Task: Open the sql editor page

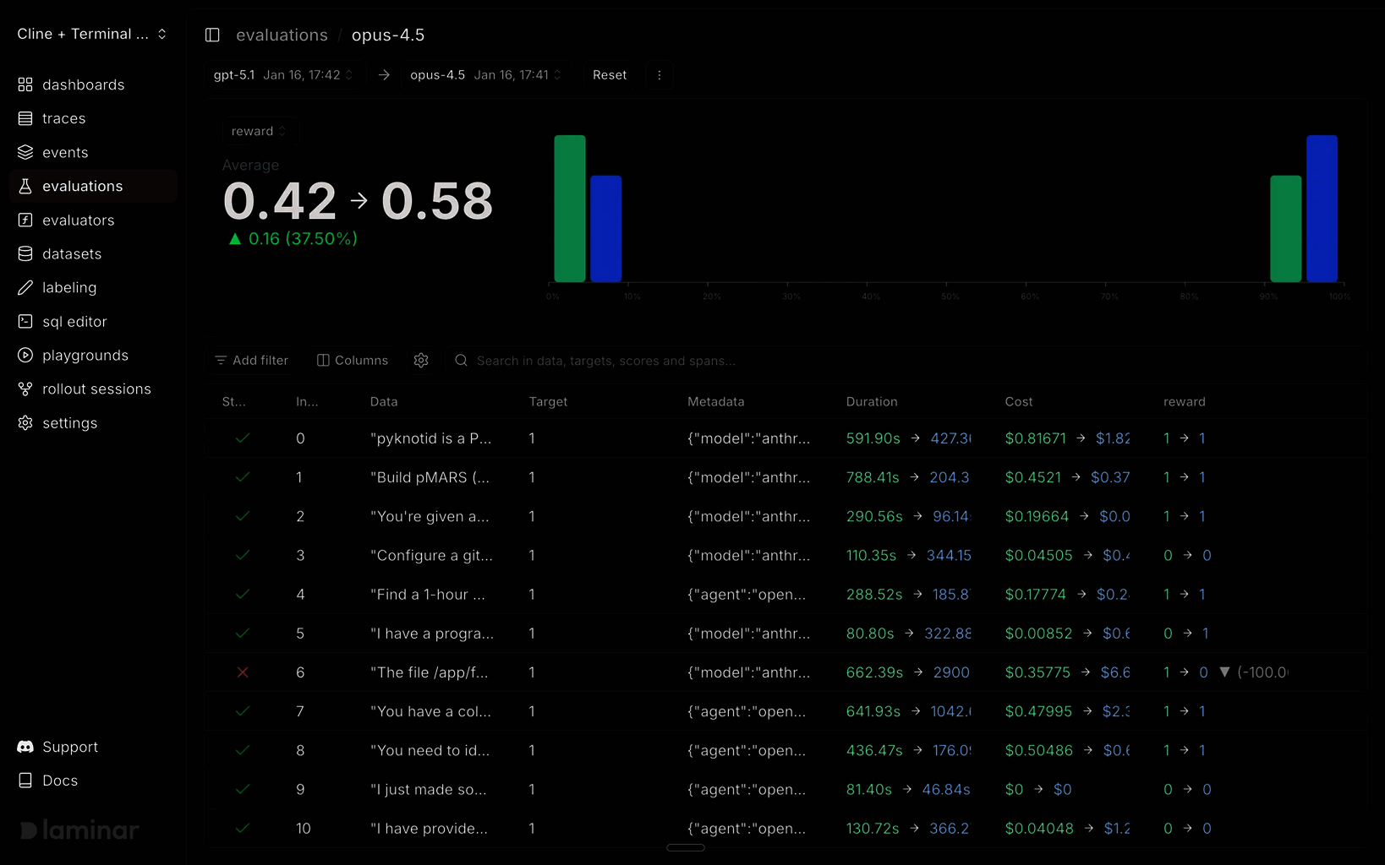Action: (x=74, y=321)
